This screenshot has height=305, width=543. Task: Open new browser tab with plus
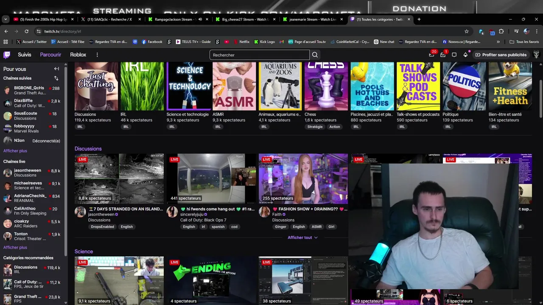419,19
